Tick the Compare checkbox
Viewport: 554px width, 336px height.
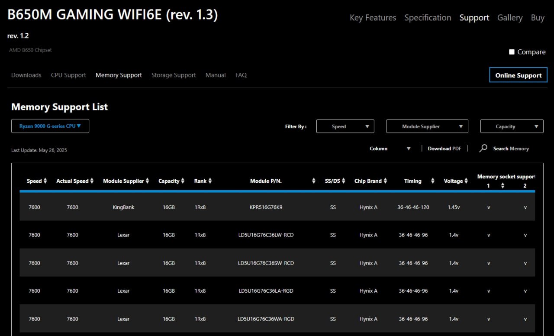click(x=512, y=52)
